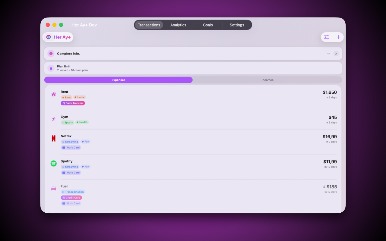Click the Bank Transfer tag
Viewport: 386px width, 241px height.
tap(73, 103)
